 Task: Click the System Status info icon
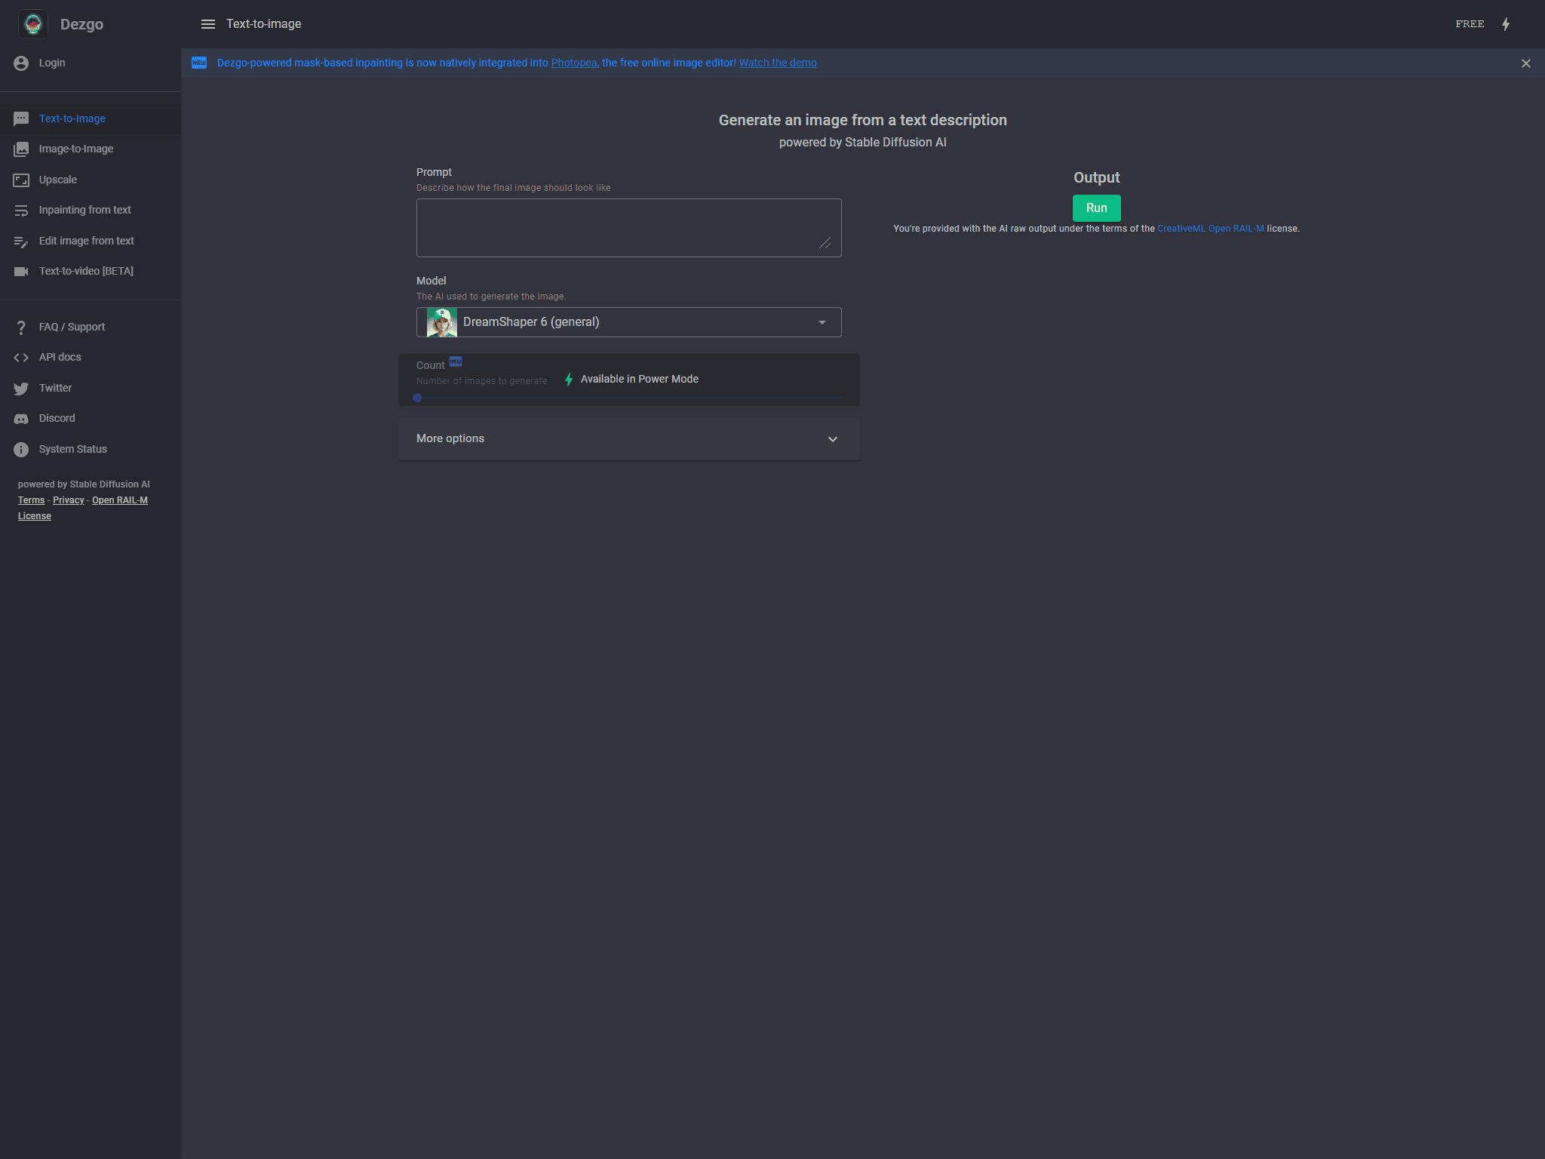pyautogui.click(x=21, y=450)
